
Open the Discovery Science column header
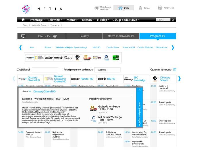pos(163,79)
